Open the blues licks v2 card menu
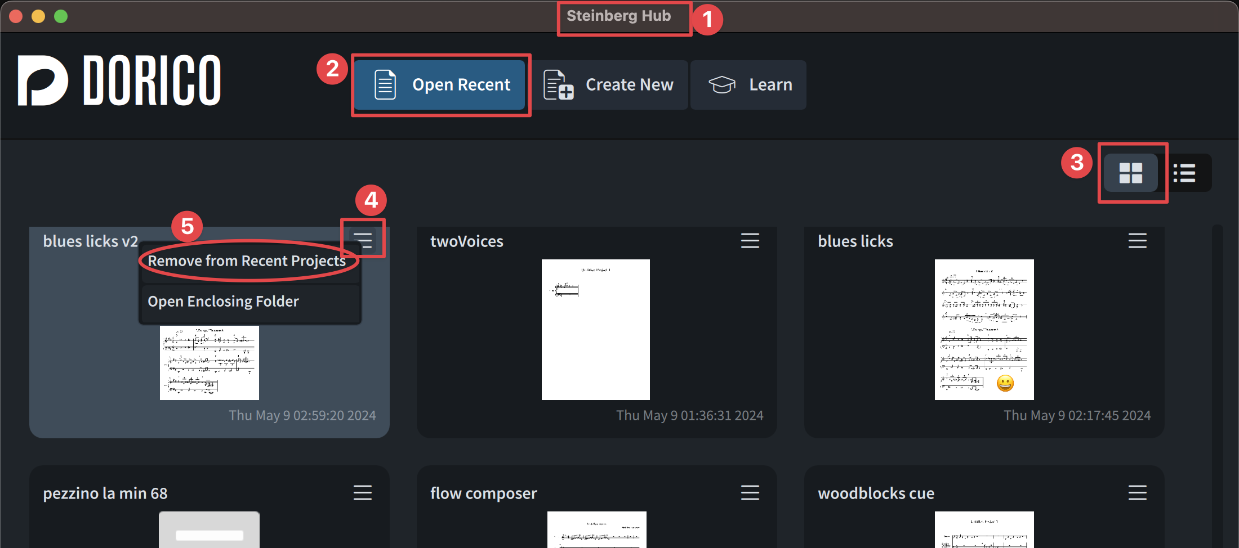Viewport: 1239px width, 548px height. [x=363, y=240]
